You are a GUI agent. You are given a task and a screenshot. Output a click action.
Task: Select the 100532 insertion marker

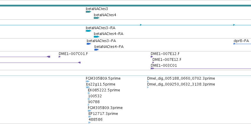click(89, 99)
